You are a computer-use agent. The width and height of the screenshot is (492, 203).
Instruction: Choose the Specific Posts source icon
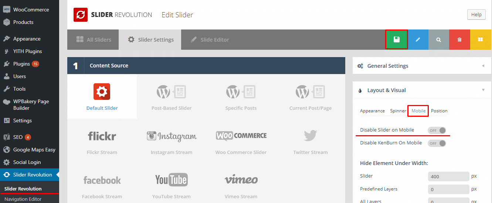(x=241, y=92)
